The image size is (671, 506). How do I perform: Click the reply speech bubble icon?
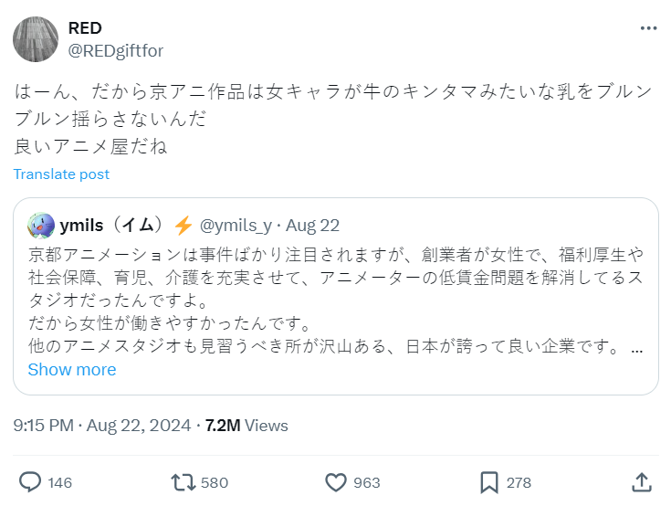30,481
